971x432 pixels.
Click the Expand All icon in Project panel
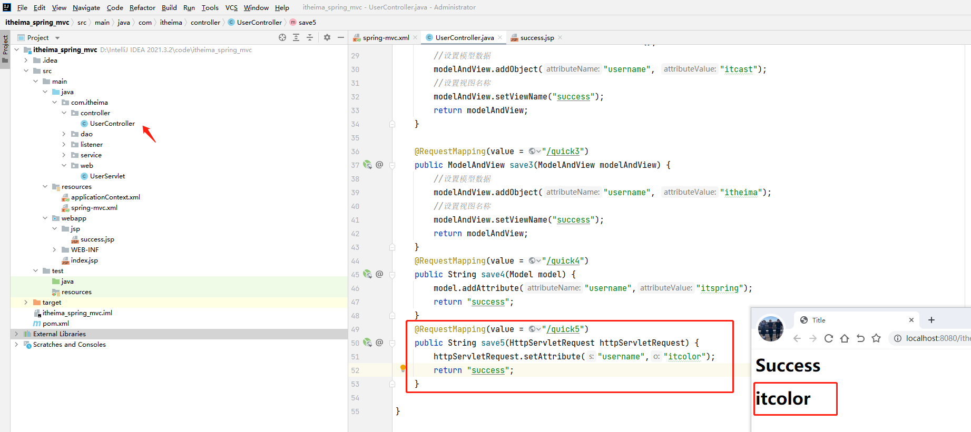pyautogui.click(x=296, y=37)
